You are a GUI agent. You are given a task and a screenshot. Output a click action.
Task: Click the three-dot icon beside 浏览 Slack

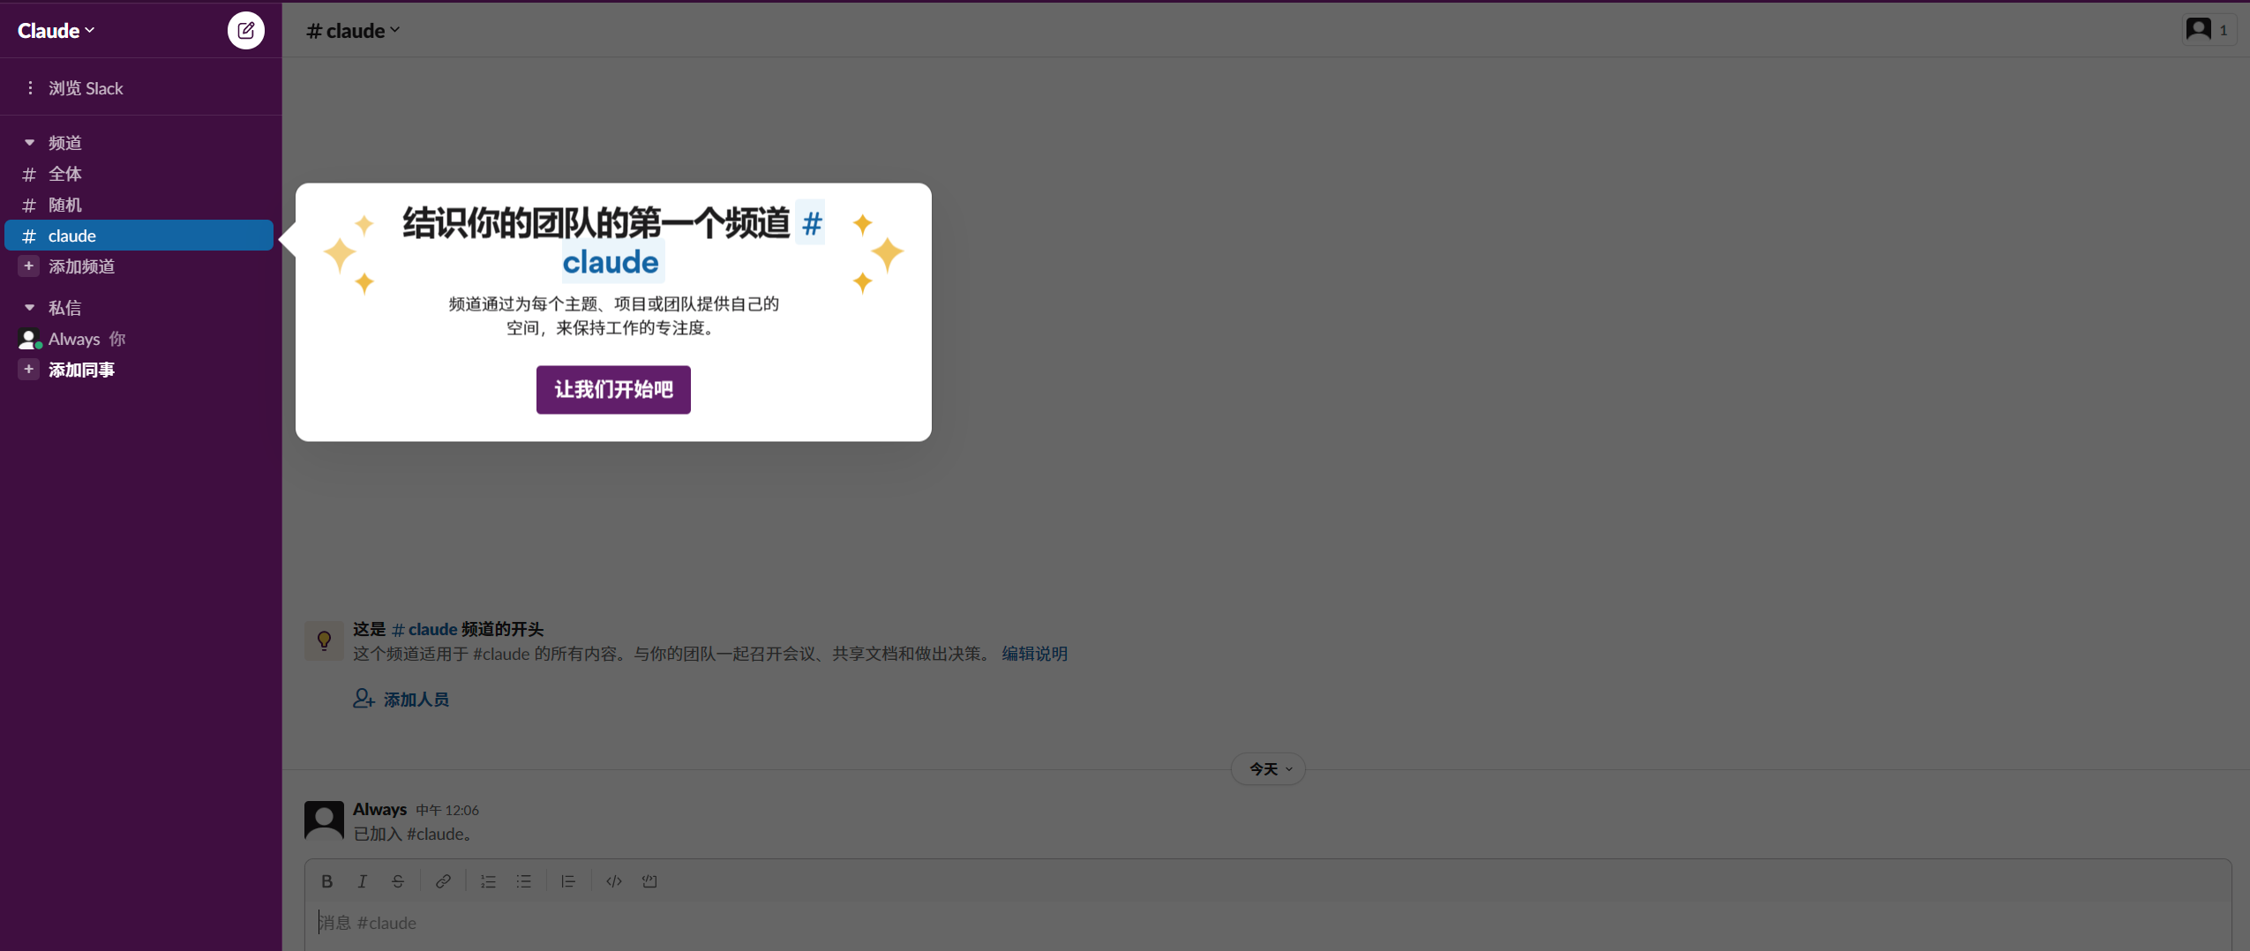(x=30, y=88)
